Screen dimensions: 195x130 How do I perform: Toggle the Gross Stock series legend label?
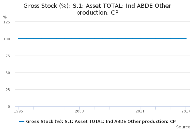(101, 122)
